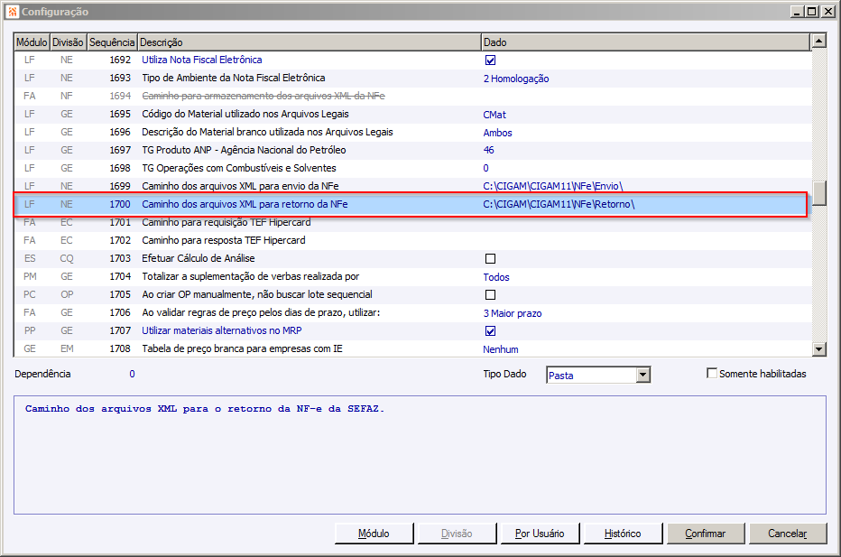The width and height of the screenshot is (841, 557).
Task: Click the '3 Maior prazo' value
Action: (513, 313)
